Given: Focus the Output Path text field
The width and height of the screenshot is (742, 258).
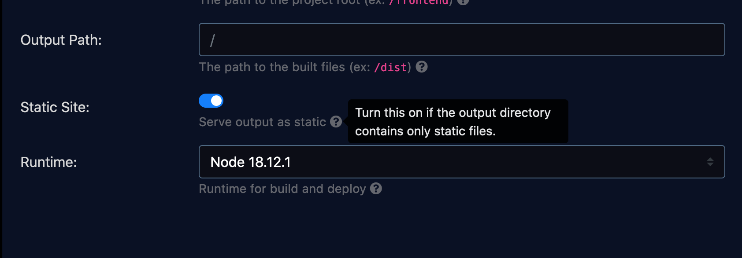Looking at the screenshot, I should (x=462, y=40).
